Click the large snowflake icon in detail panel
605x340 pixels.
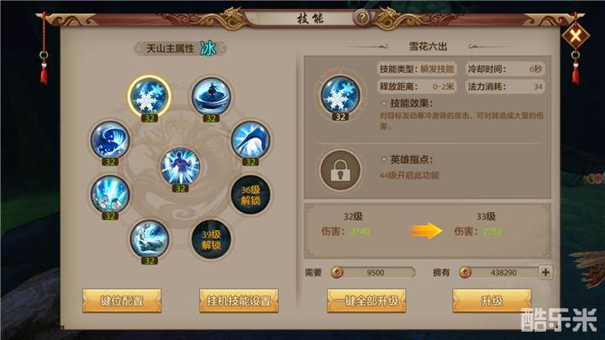coord(340,95)
